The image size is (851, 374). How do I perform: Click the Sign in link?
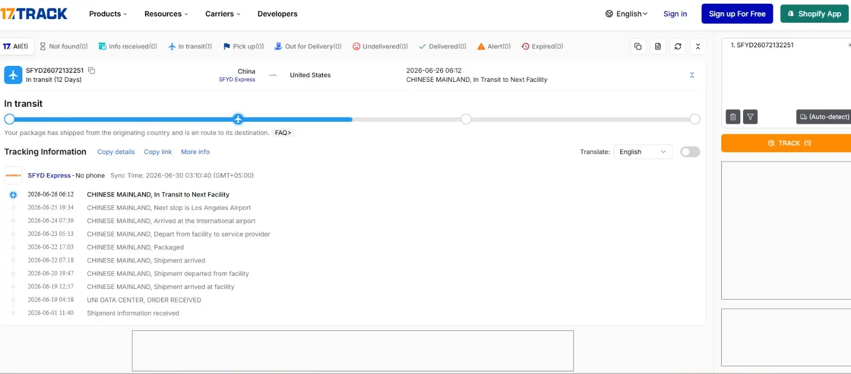pyautogui.click(x=675, y=14)
